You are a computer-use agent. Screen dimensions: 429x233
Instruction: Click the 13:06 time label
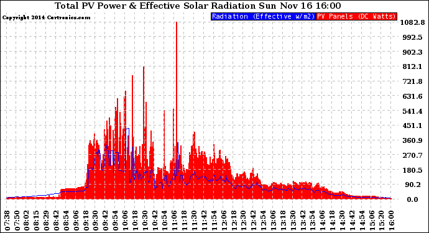click(x=274, y=221)
